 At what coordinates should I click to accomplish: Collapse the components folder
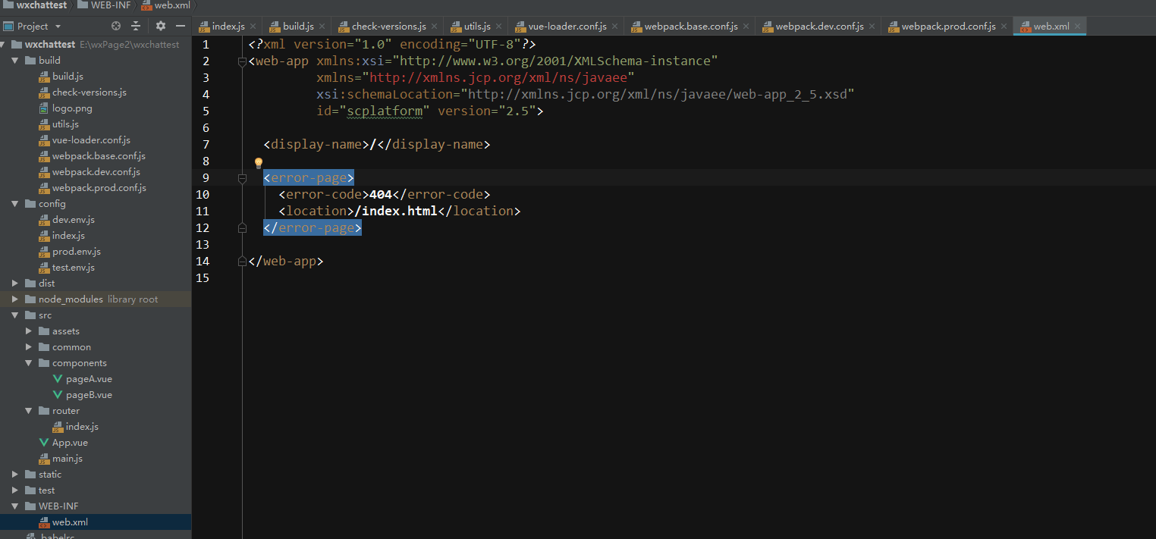29,363
